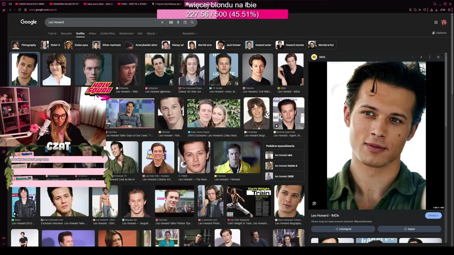Open the on-screen keyboard input tool
The height and width of the screenshot is (255, 454).
pyautogui.click(x=171, y=22)
